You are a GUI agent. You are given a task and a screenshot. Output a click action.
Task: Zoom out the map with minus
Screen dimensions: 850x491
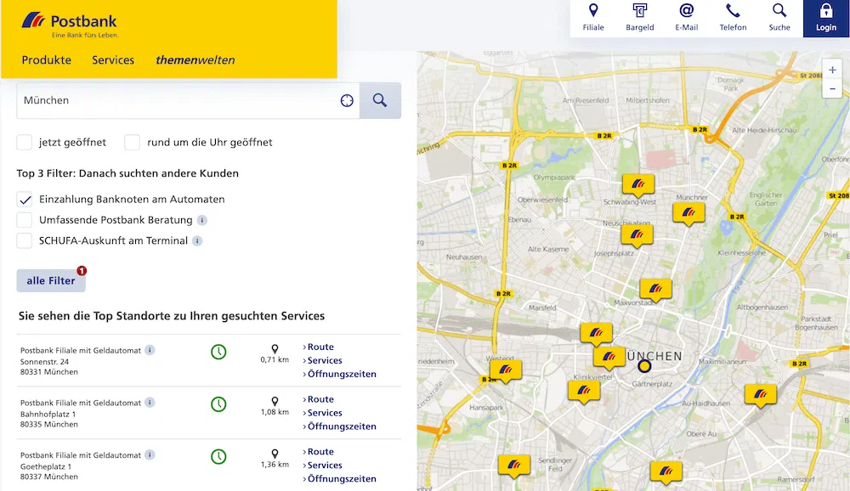(x=832, y=89)
